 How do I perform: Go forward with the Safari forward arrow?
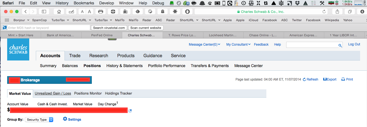click(33, 12)
